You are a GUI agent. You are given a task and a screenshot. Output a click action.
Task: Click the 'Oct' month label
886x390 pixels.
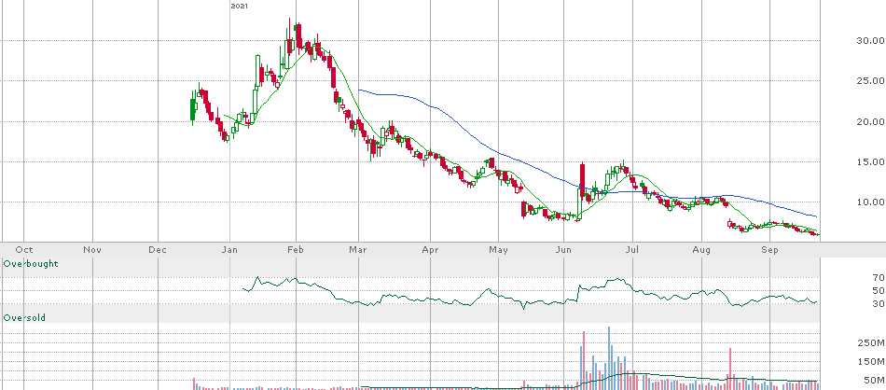pyautogui.click(x=23, y=249)
